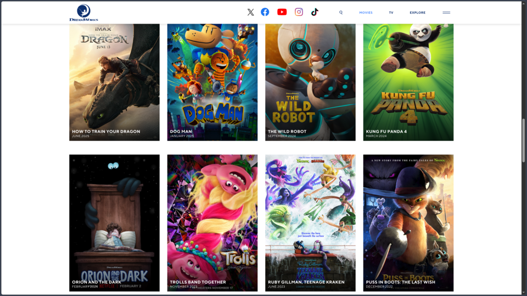The image size is (527, 296).
Task: Open the Instagram icon
Action: coord(299,12)
